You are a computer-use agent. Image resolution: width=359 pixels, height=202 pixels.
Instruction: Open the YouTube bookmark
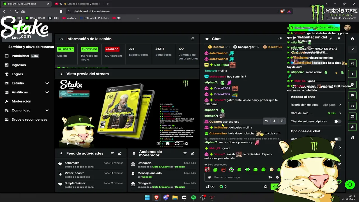pyautogui.click(x=69, y=18)
